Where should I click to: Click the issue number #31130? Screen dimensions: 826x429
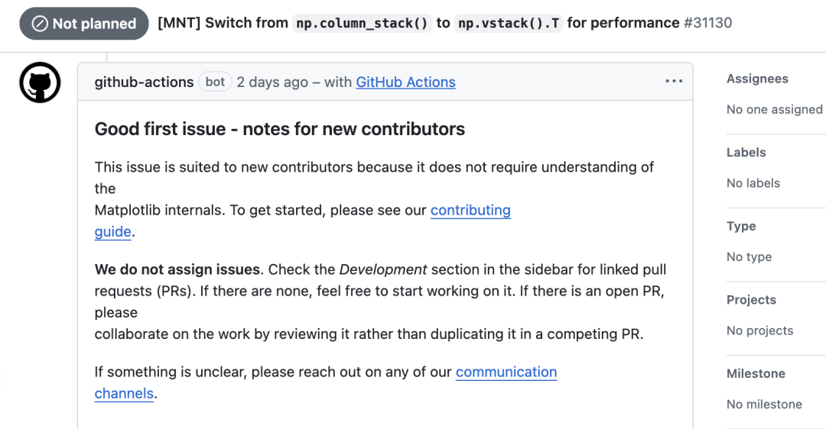[707, 23]
